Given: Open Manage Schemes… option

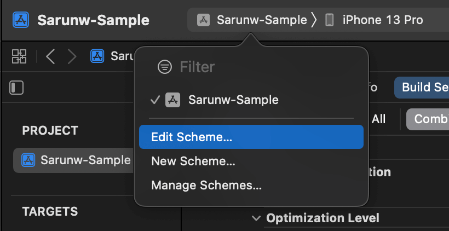Looking at the screenshot, I should (206, 185).
